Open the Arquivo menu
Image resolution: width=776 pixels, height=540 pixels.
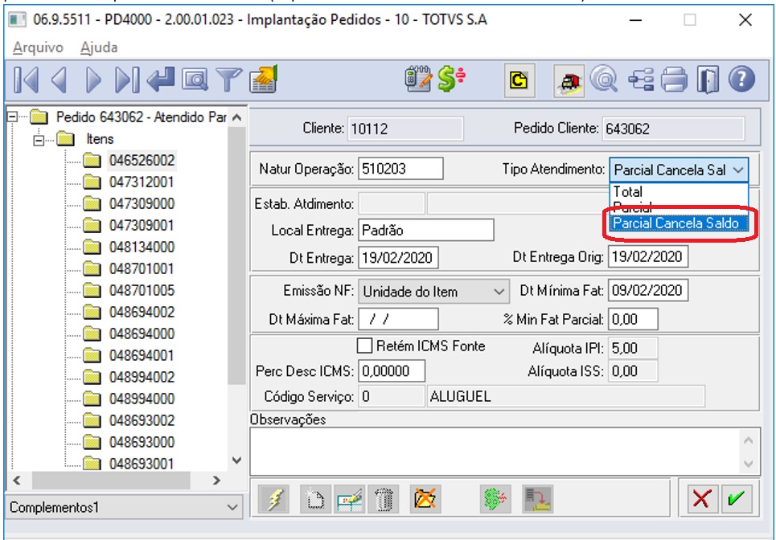[x=38, y=47]
